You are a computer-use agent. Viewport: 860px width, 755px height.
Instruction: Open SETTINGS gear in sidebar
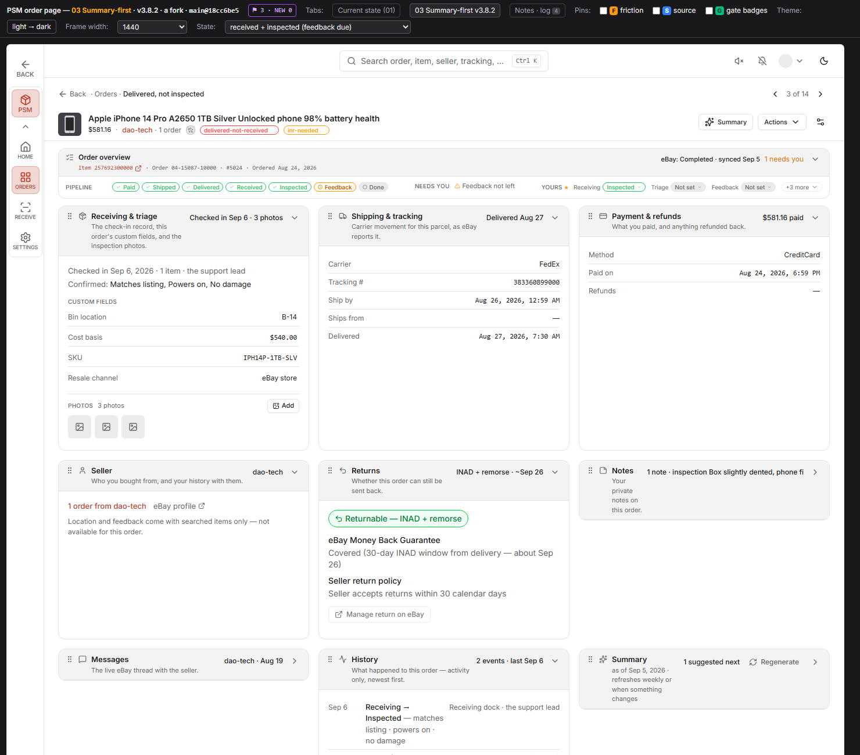click(x=26, y=241)
